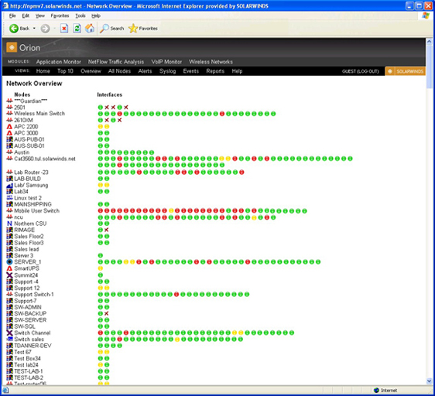Click the net-snmp icon beside Linux test 2
This screenshot has height=396, width=435.
coord(9,198)
